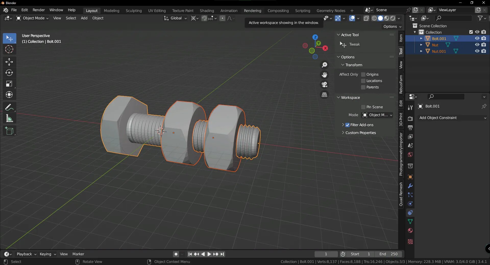Enable the Pin Scene checkbox
Image resolution: width=490 pixels, height=265 pixels.
click(363, 107)
